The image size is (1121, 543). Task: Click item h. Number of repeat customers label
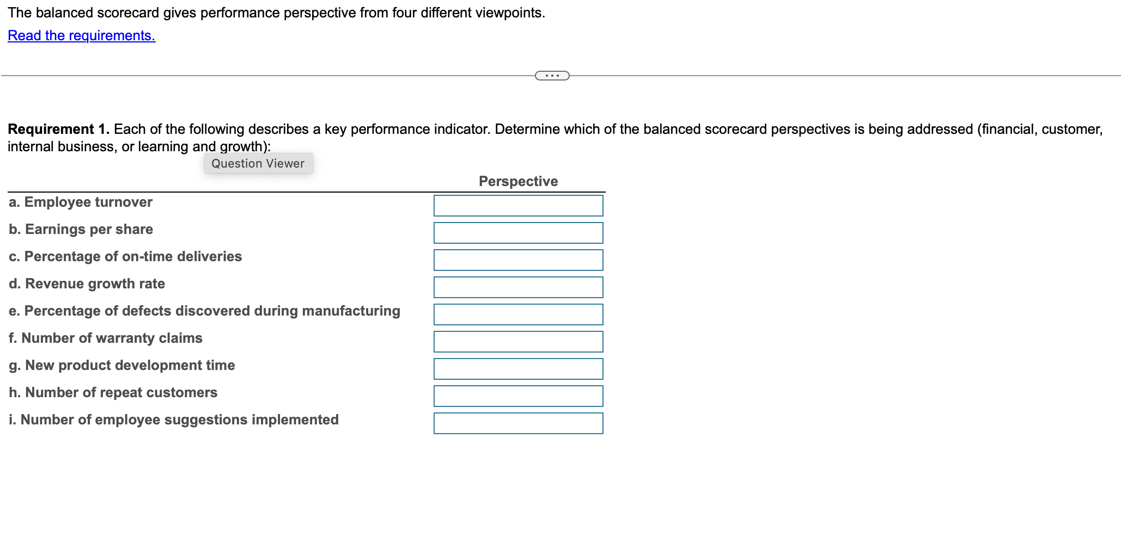[112, 392]
